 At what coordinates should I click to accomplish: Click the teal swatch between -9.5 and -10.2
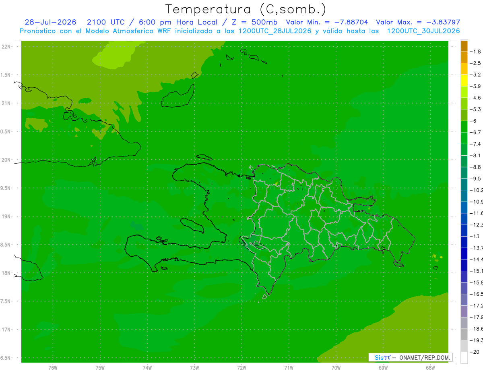click(464, 184)
